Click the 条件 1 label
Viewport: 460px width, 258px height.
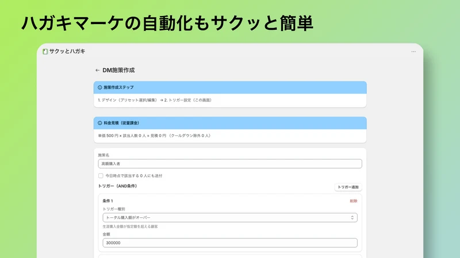[x=108, y=201]
